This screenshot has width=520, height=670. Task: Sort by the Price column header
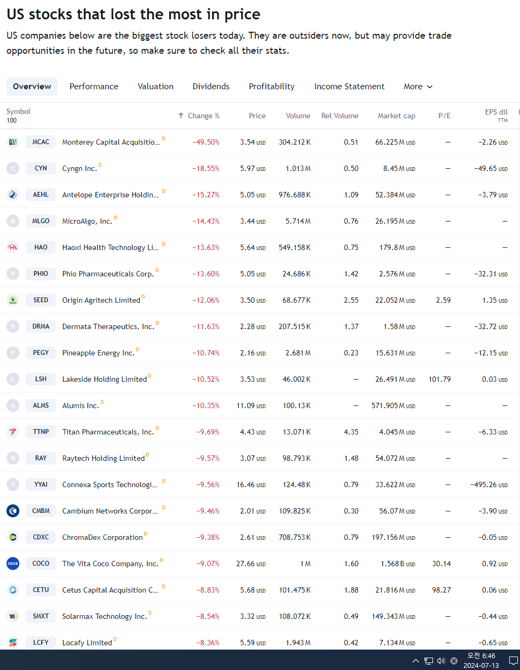[257, 116]
